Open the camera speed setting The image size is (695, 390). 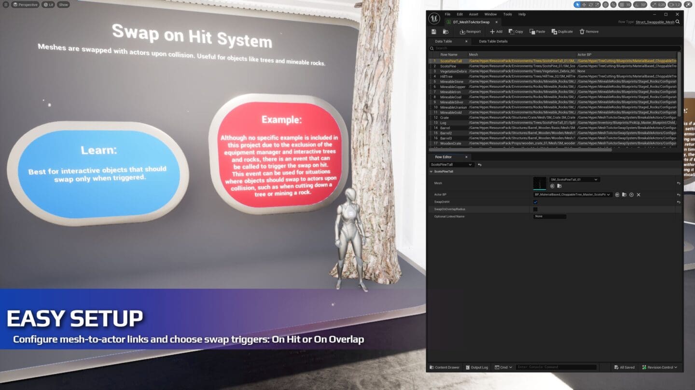coord(675,4)
